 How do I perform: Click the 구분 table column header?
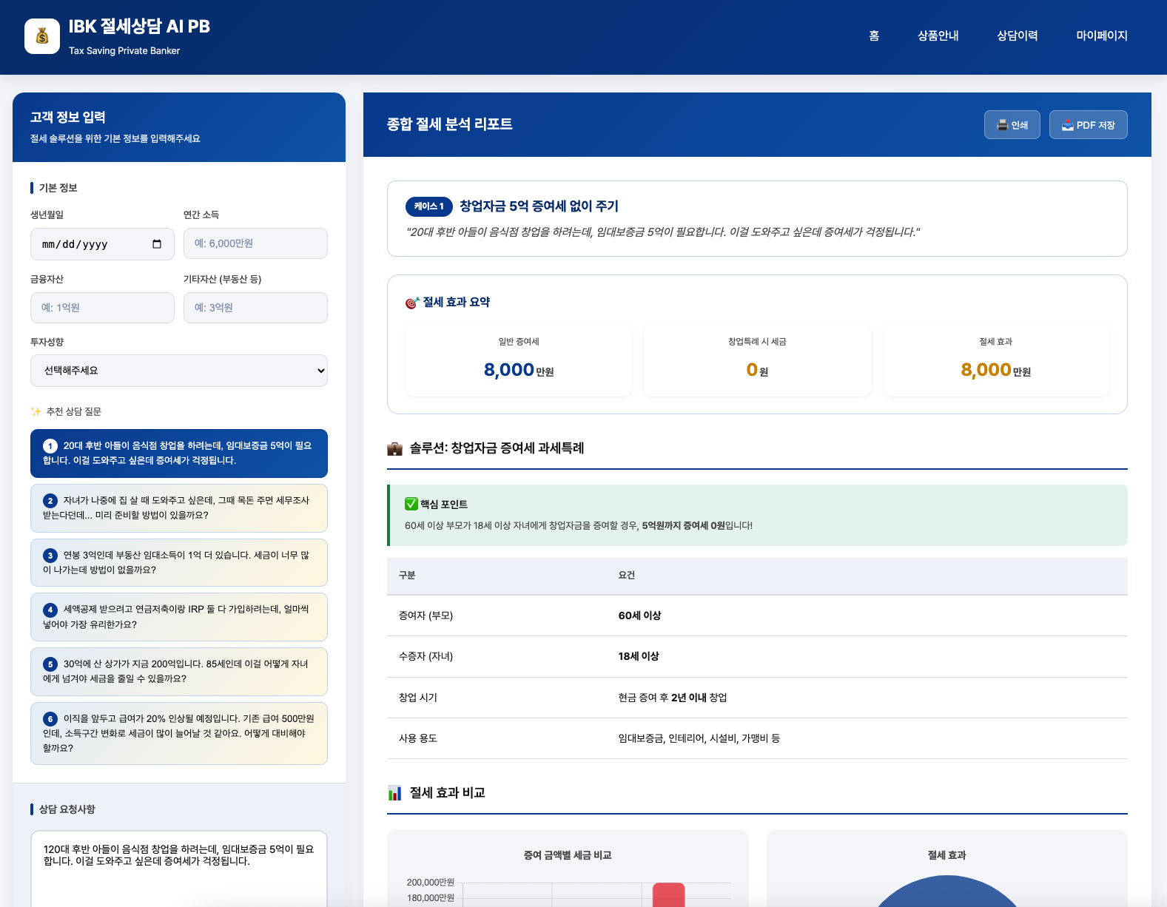[407, 576]
